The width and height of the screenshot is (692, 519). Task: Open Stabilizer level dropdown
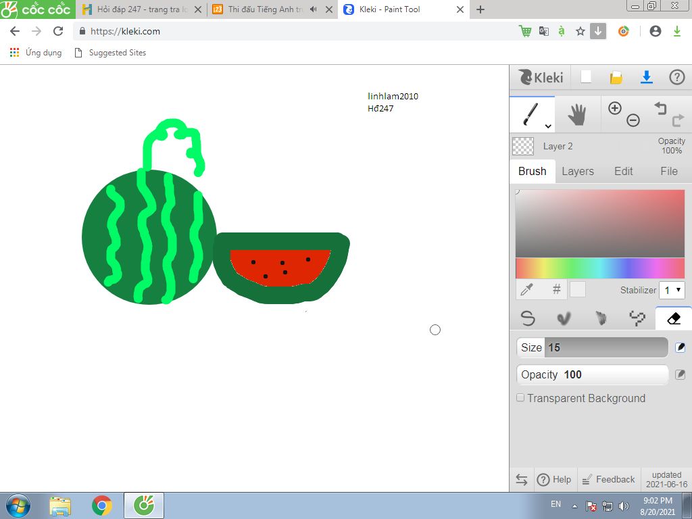(x=672, y=290)
